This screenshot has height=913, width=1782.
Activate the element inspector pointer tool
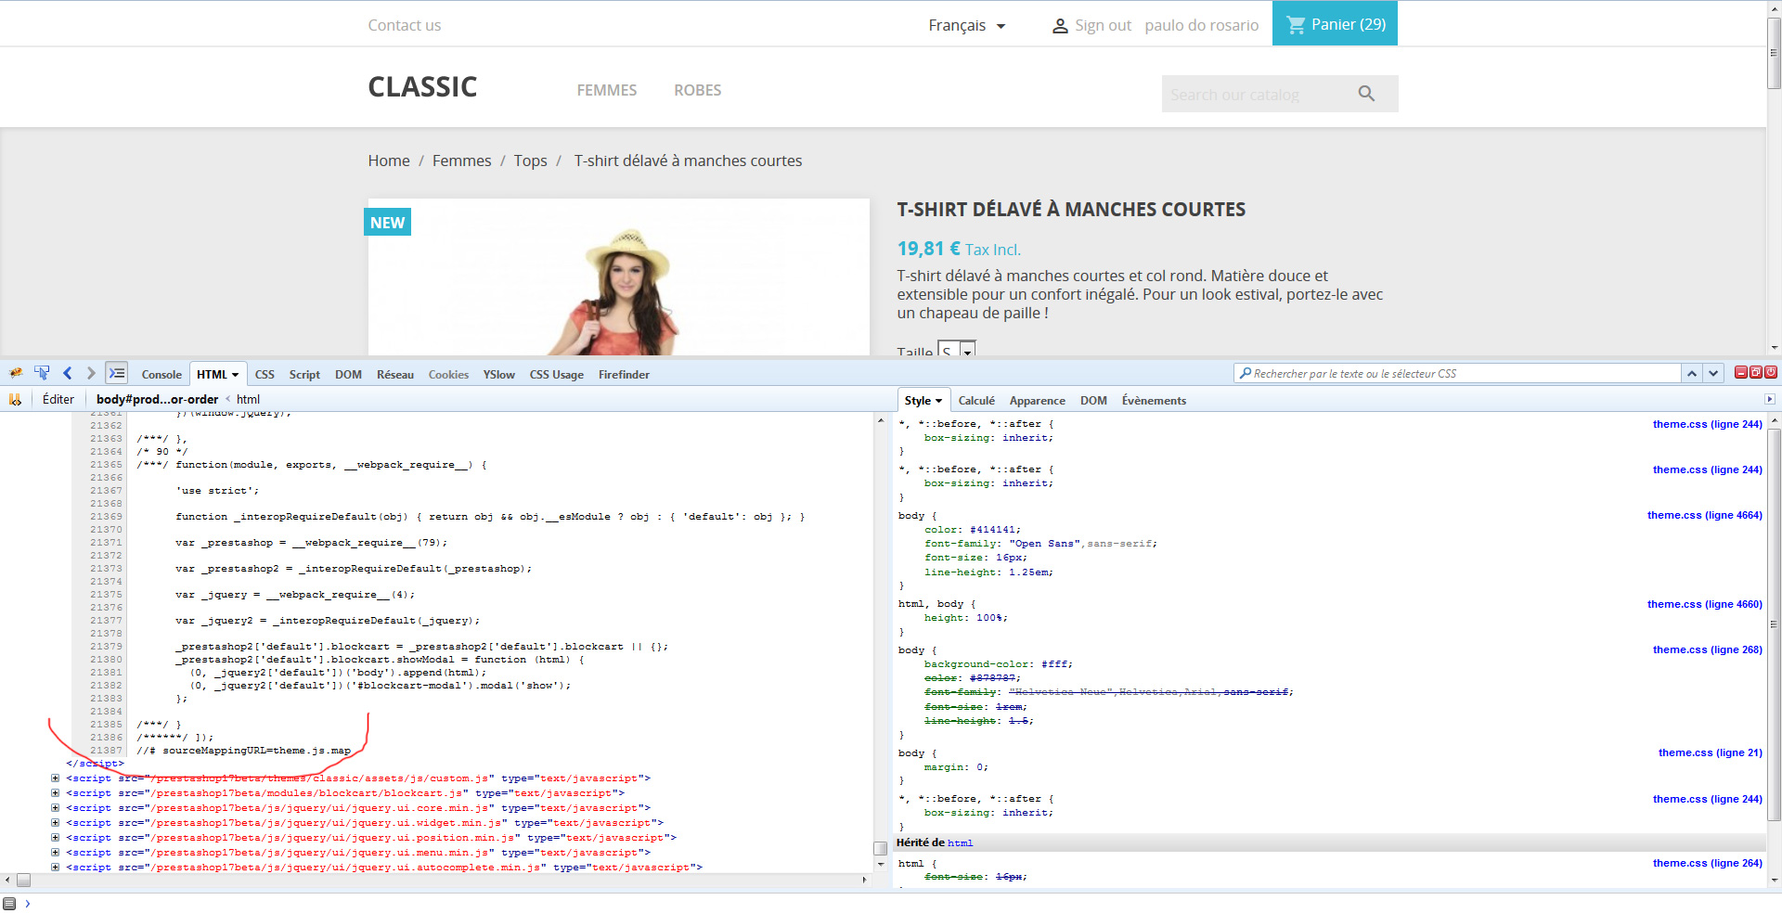pos(42,373)
